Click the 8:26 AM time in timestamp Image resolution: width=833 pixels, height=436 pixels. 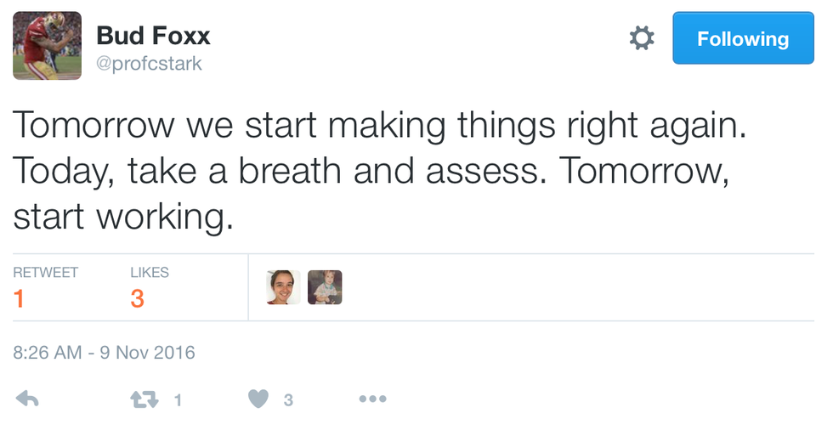pos(48,352)
